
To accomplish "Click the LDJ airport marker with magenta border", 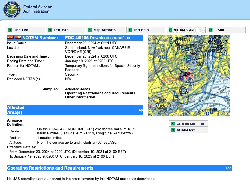I will click(181, 78).
